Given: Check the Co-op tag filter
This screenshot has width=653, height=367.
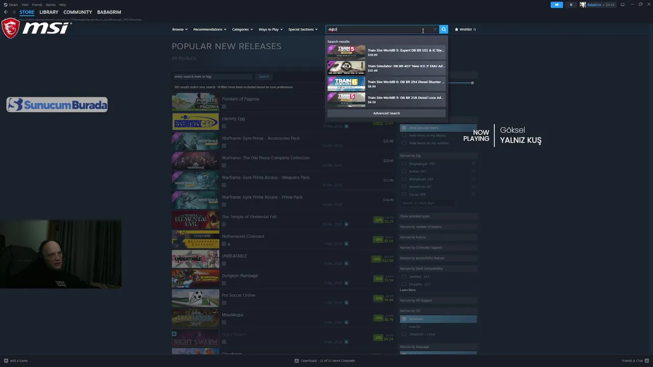Looking at the screenshot, I should tap(404, 194).
